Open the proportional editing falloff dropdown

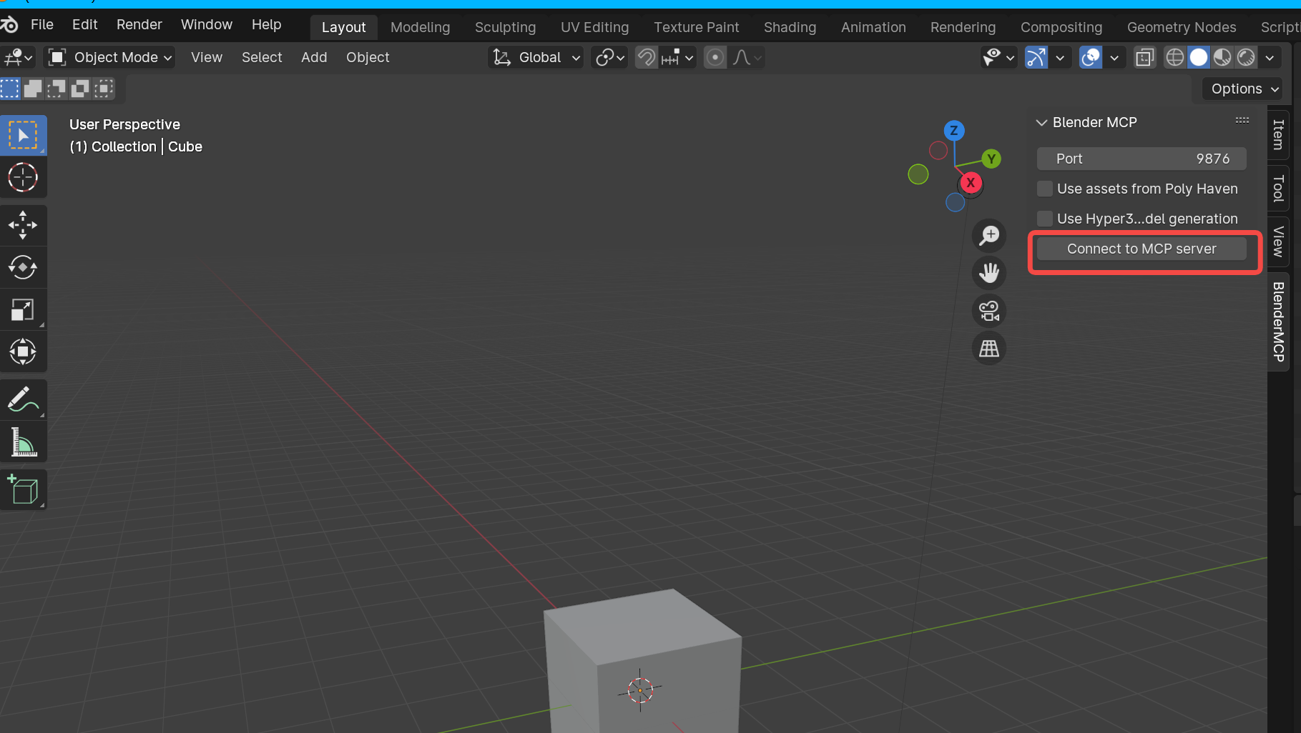click(747, 57)
